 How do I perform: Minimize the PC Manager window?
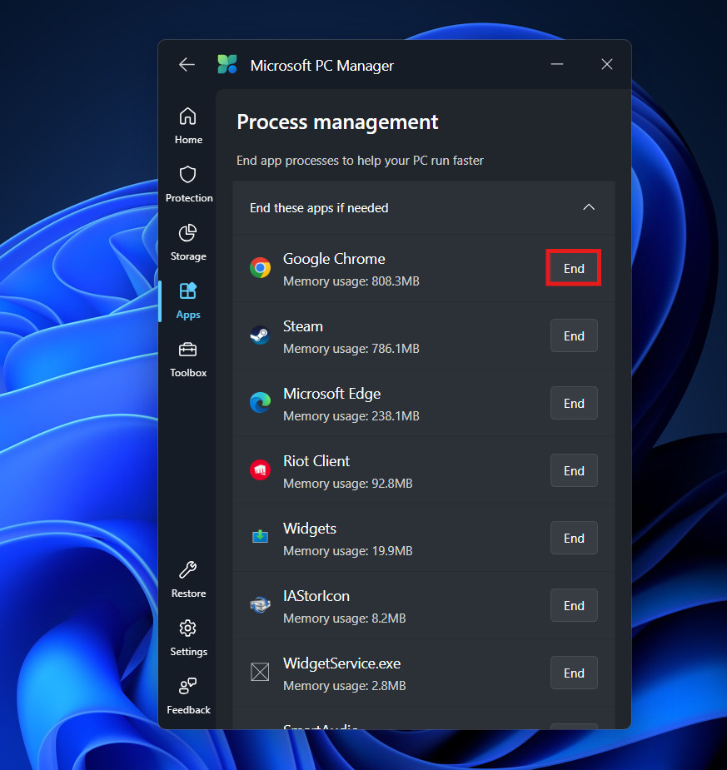[557, 65]
